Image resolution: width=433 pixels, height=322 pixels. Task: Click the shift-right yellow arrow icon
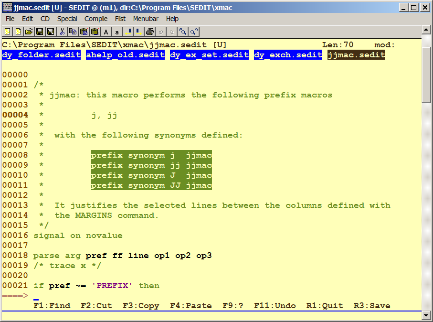(x=138, y=32)
